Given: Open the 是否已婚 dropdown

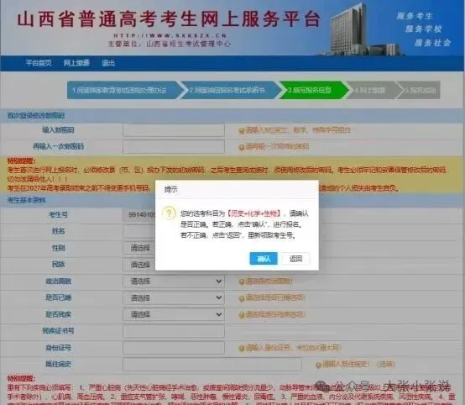Looking at the screenshot, I should point(174,297).
